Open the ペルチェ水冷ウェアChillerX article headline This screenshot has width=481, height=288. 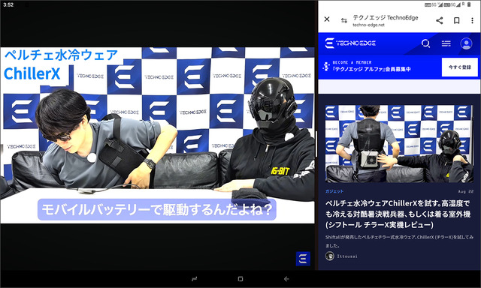[398, 214]
